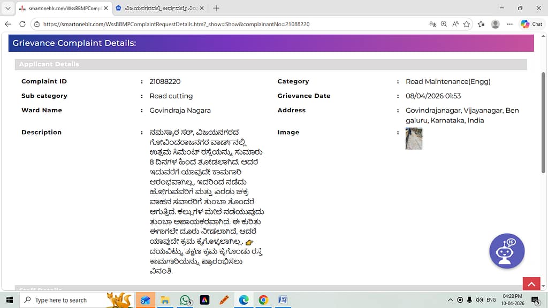Image resolution: width=548 pixels, height=308 pixels.
Task: Open Copilot Chat in the browser toolbar
Action: coord(532,24)
